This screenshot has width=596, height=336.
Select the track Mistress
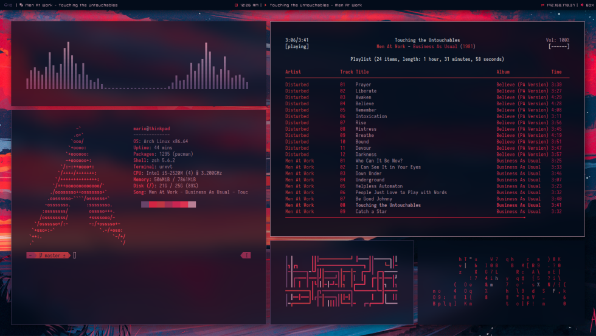[x=423, y=129]
